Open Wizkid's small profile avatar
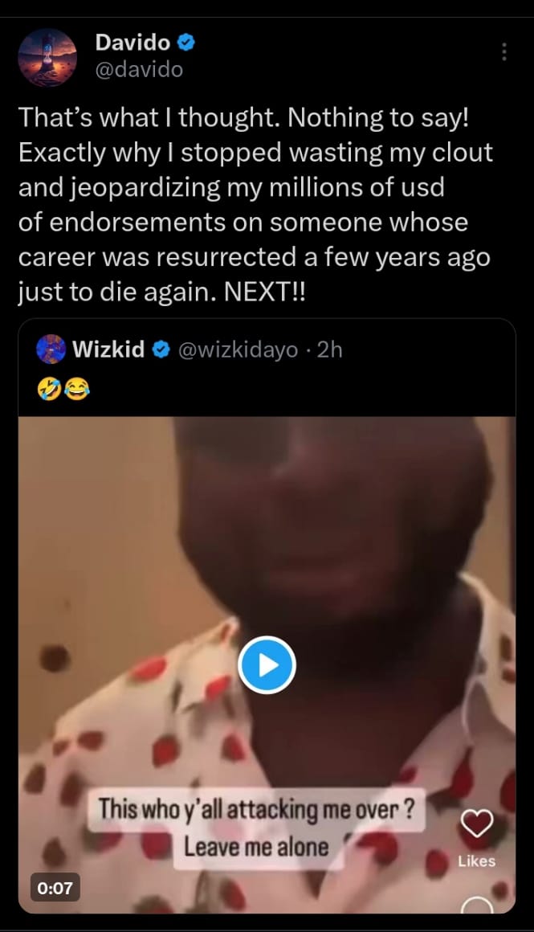Viewport: 534px width, 932px height. [x=51, y=349]
